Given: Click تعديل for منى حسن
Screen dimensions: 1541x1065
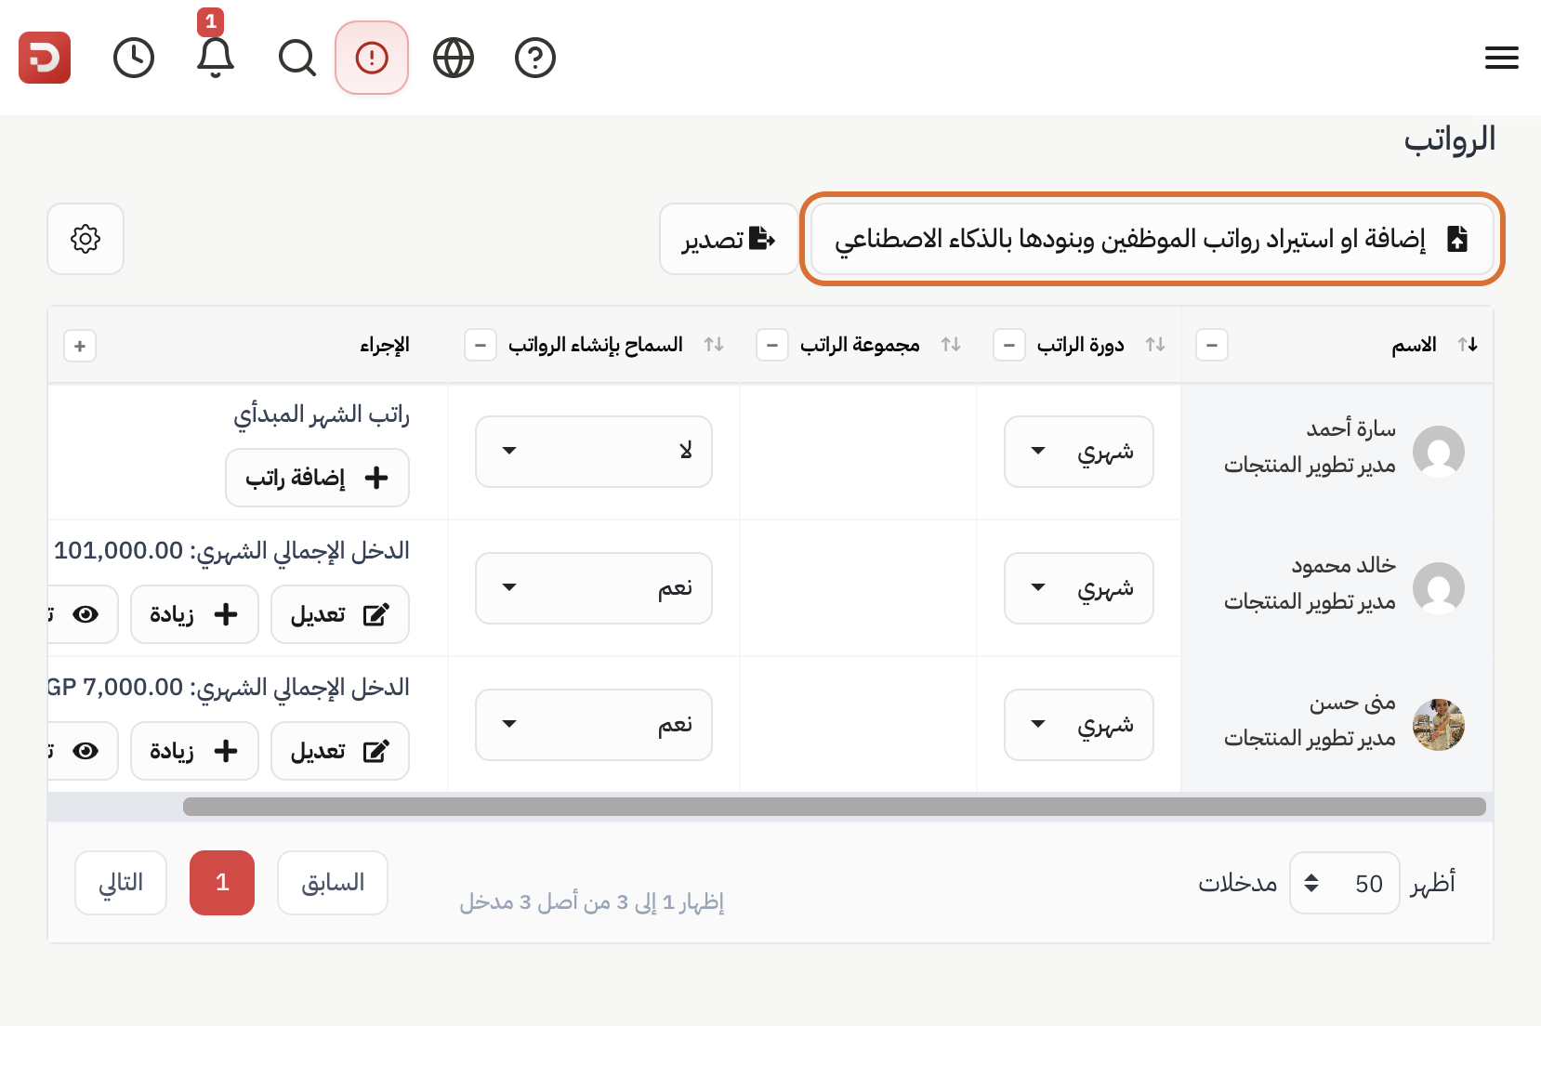Looking at the screenshot, I should pos(340,751).
